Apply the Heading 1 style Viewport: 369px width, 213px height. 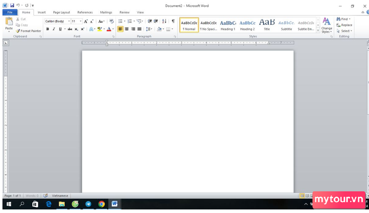(x=228, y=25)
